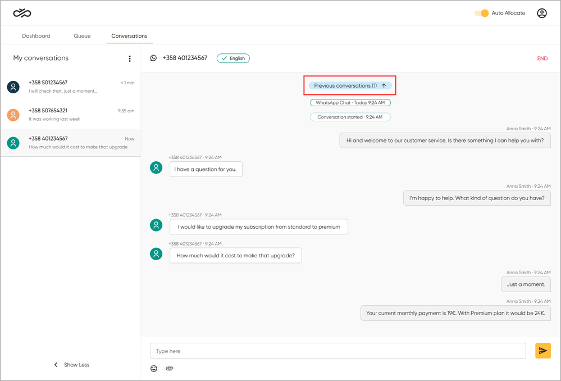This screenshot has width=561, height=381.
Task: Click the WhatsApp Chat Today 9:24 AM label
Action: (x=350, y=103)
